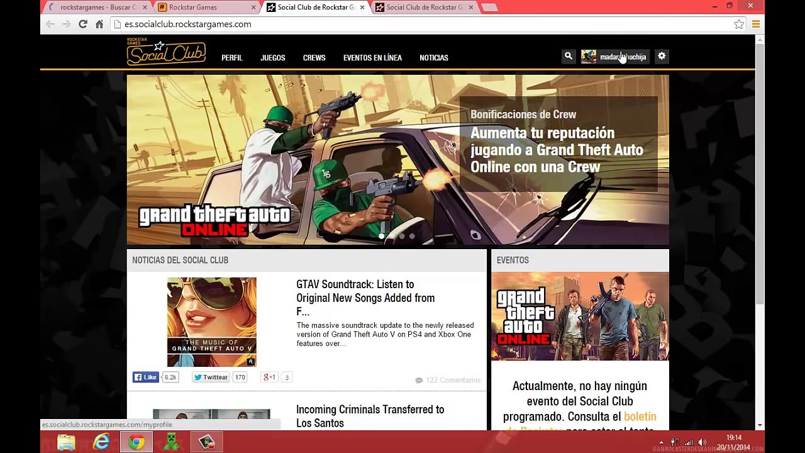Click the NOTICIAS DEL SOCIAL CLUB heading
The width and height of the screenshot is (805, 453).
(x=180, y=260)
